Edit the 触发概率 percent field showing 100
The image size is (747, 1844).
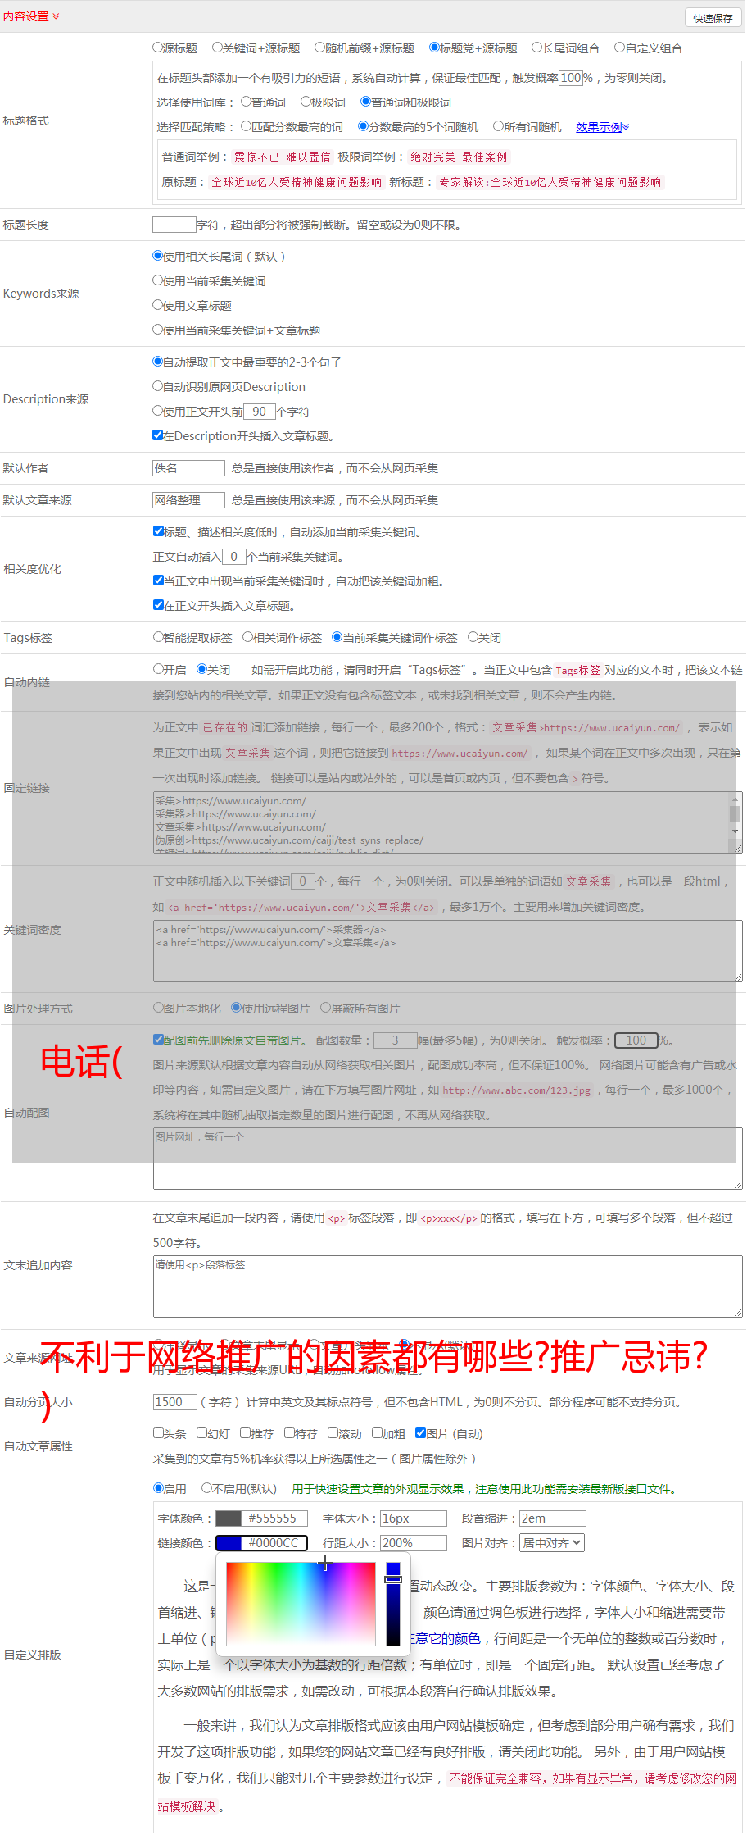pos(570,78)
